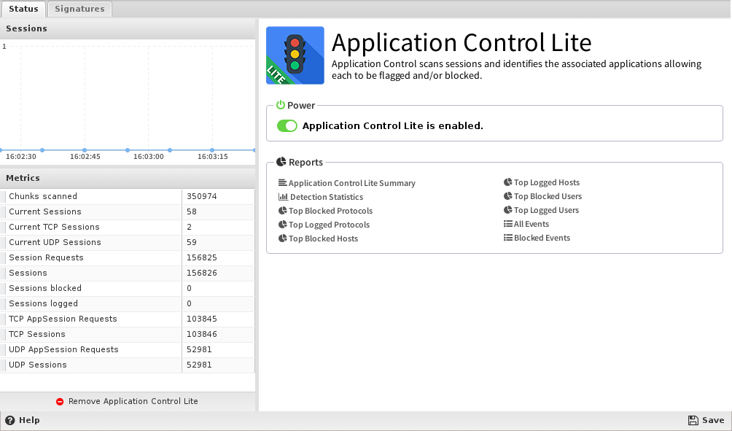Click the pie icon beside Top Logged Hosts
This screenshot has height=431, width=732.
click(508, 182)
